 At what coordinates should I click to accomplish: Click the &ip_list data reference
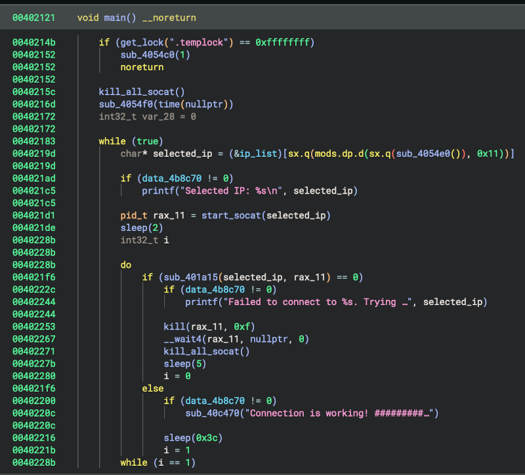click(256, 154)
